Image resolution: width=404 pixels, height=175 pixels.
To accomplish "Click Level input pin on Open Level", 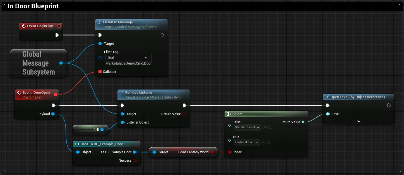I will coord(328,114).
